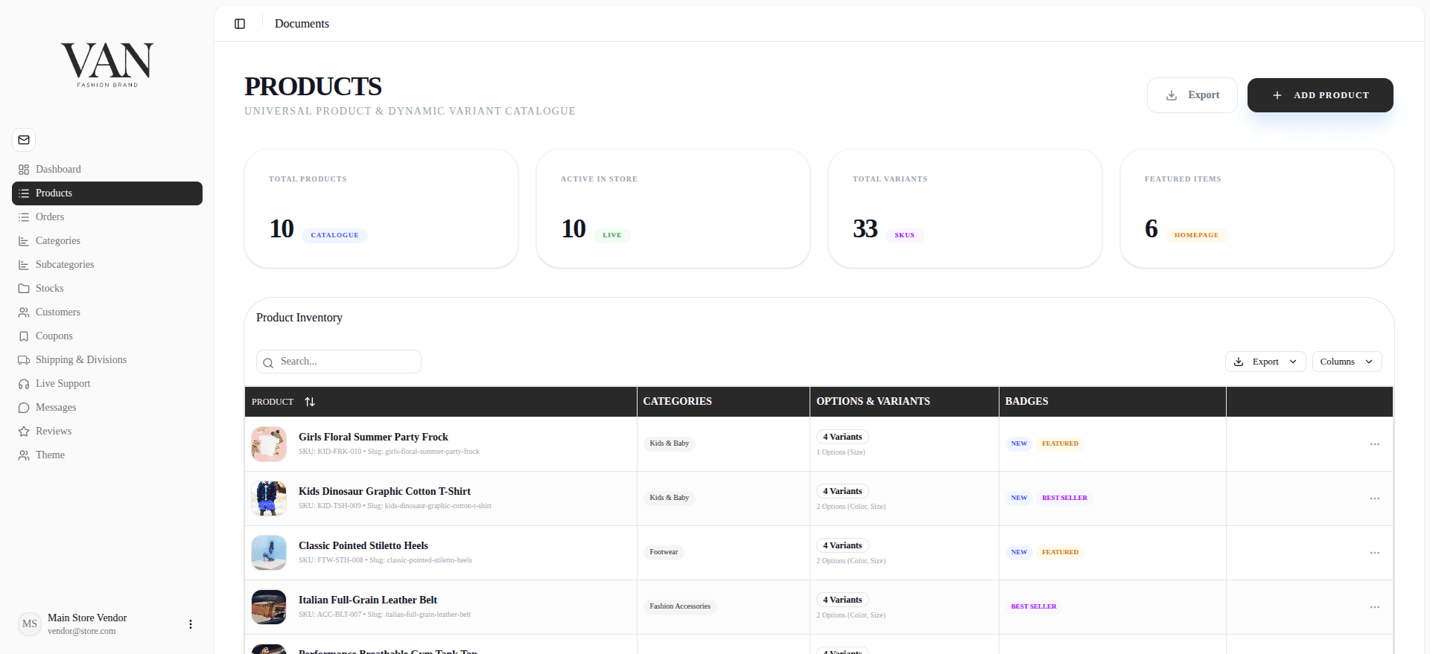This screenshot has width=1430, height=654.
Task: Click the Total Variants stat card
Action: (965, 208)
